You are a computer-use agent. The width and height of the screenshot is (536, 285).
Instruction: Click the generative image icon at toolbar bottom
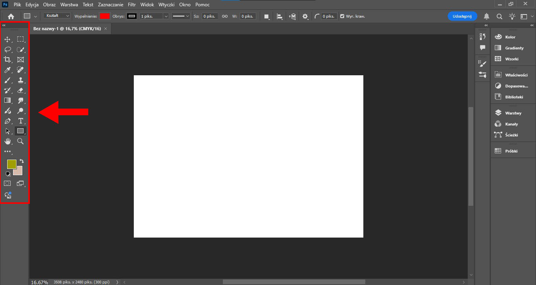(x=8, y=195)
